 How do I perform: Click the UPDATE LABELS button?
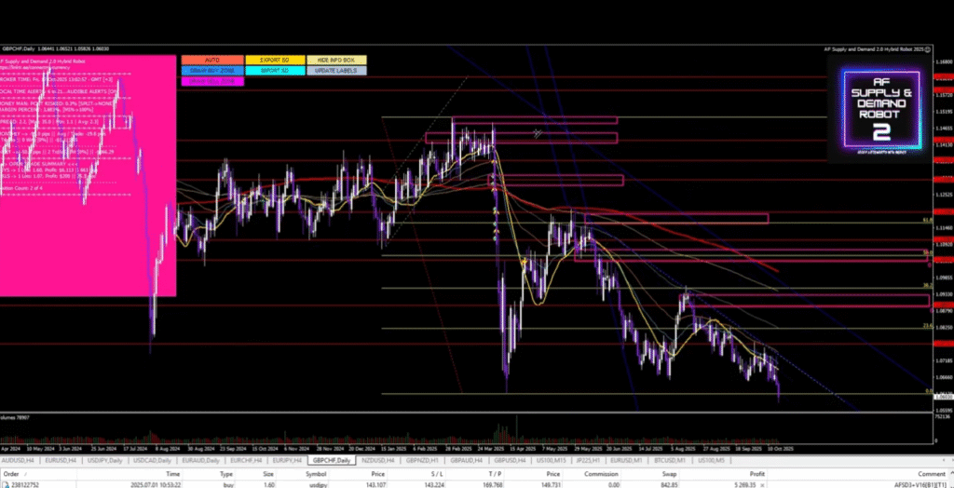[336, 71]
